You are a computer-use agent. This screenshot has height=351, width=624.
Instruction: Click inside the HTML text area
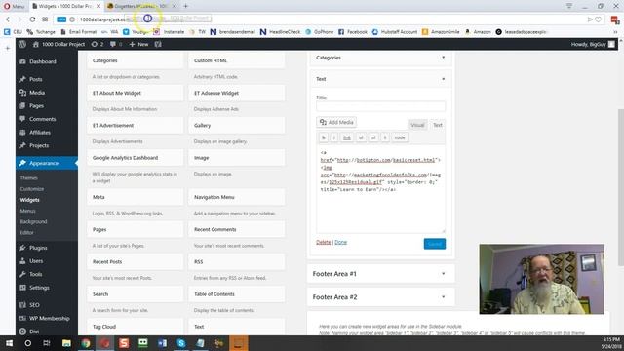380,189
